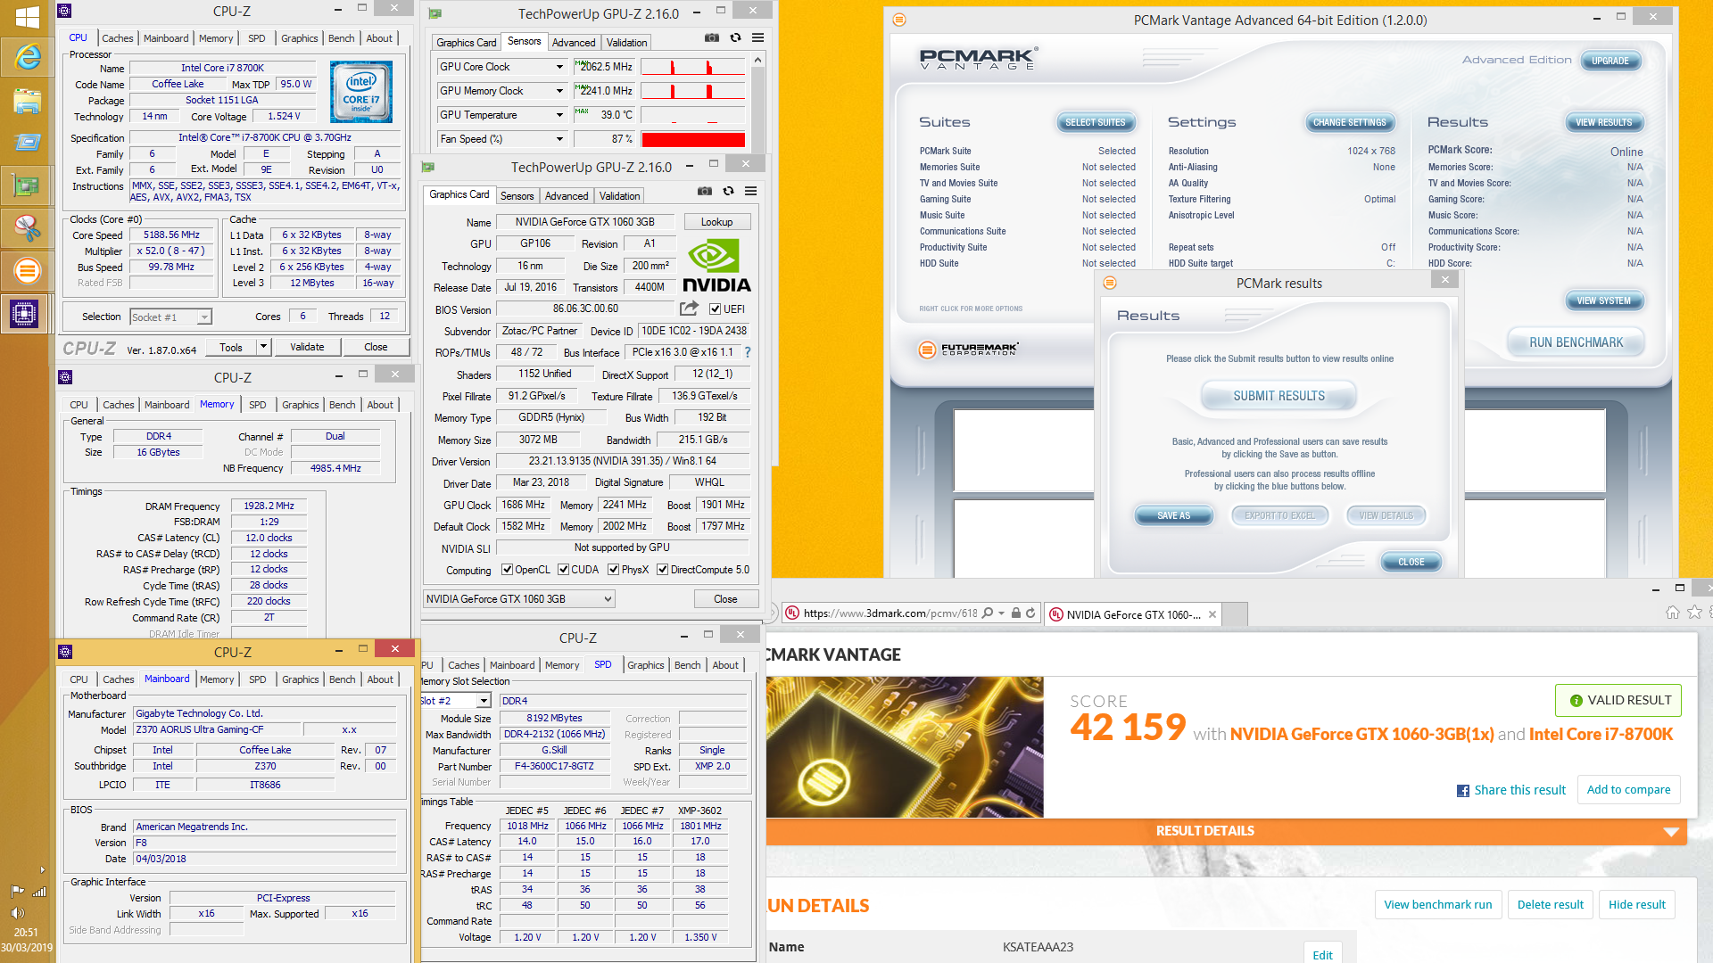Click the browser Favorites star icon
Screen dimensions: 1713x963
(x=1694, y=613)
